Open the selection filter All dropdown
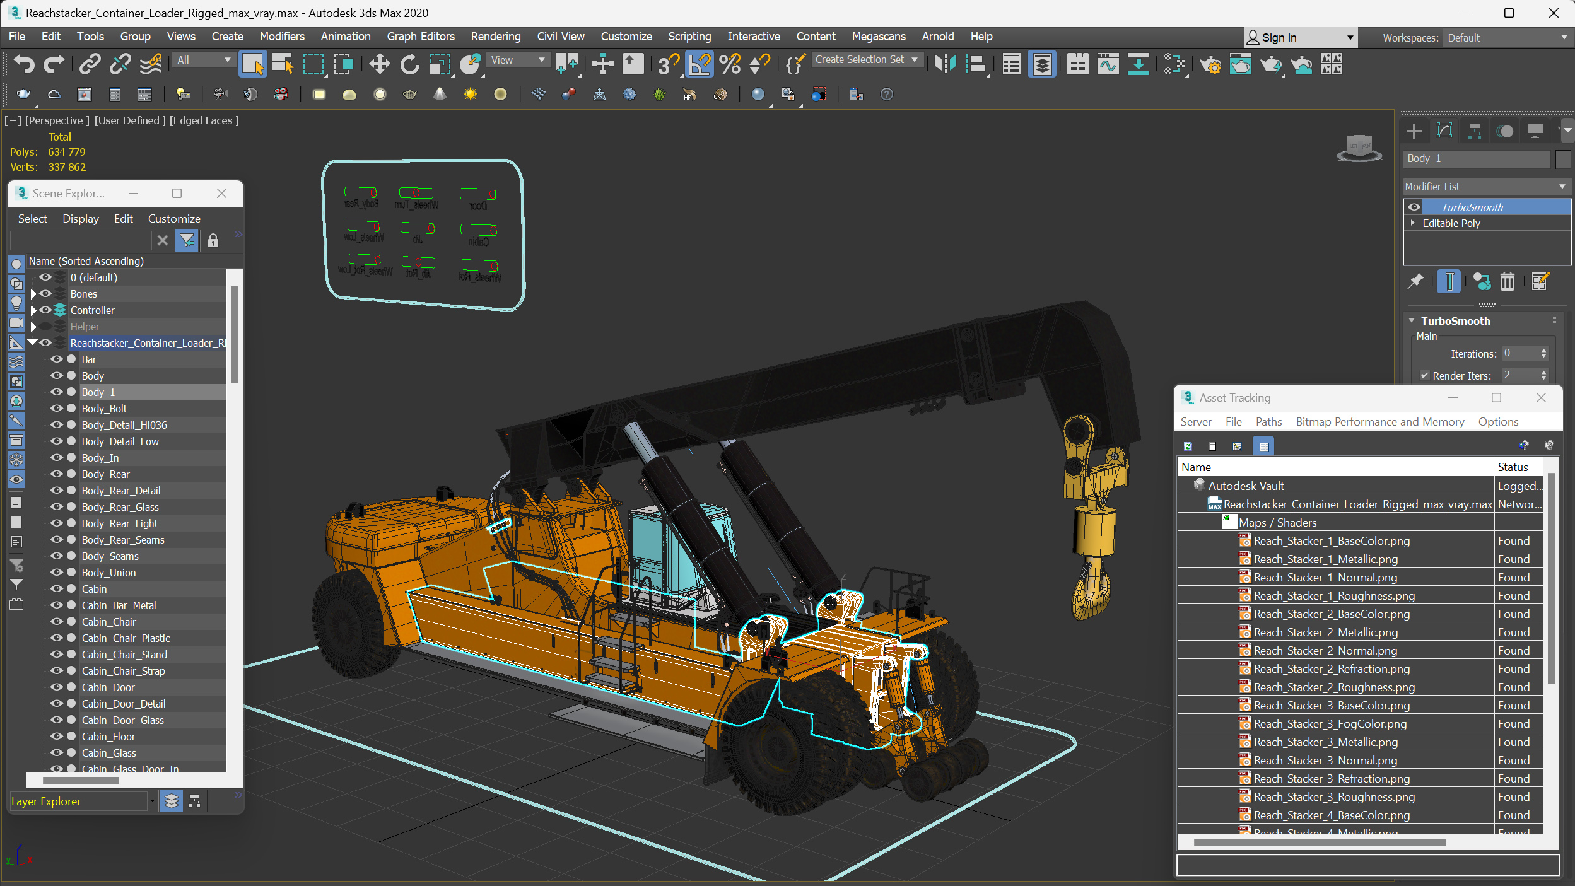This screenshot has height=886, width=1575. (x=204, y=60)
